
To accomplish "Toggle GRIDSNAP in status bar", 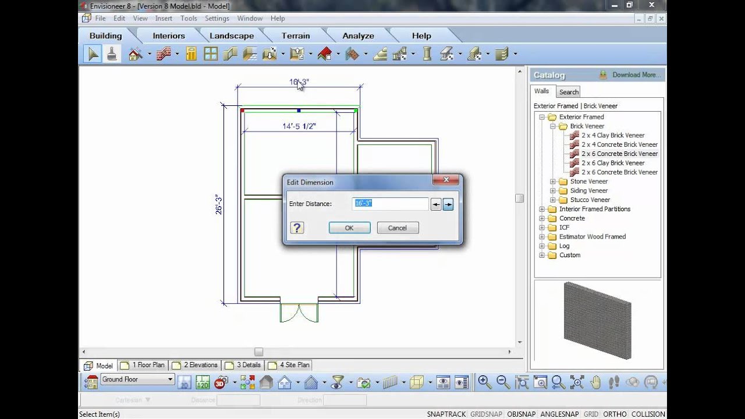I will pyautogui.click(x=486, y=414).
